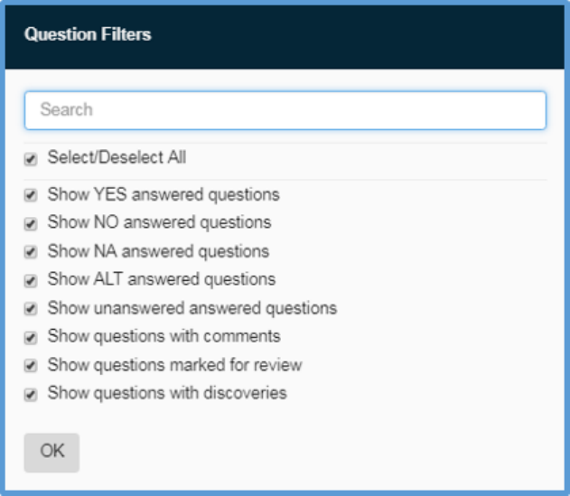Image resolution: width=570 pixels, height=496 pixels.
Task: Toggle Show NA answered questions checkbox
Action: pos(31,252)
